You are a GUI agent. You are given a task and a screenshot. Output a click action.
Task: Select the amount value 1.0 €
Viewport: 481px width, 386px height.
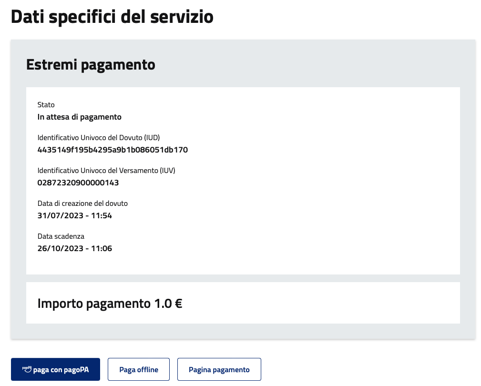[x=168, y=303]
